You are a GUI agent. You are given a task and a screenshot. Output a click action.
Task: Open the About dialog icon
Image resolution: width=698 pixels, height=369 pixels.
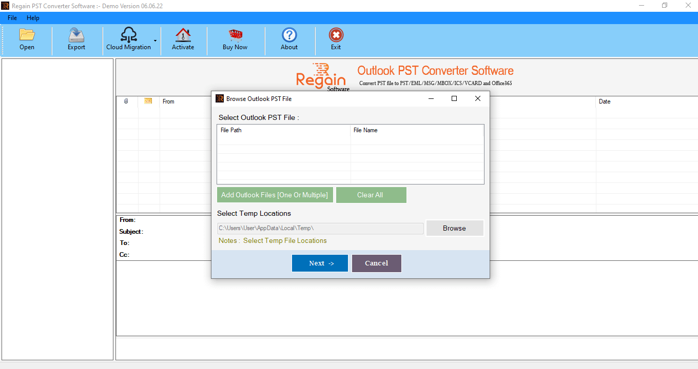(289, 39)
